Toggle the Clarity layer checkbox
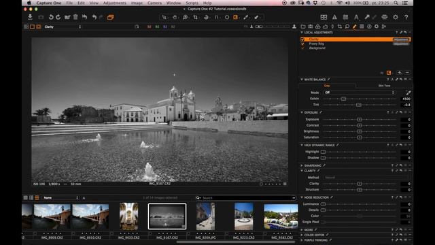 tap(302, 39)
